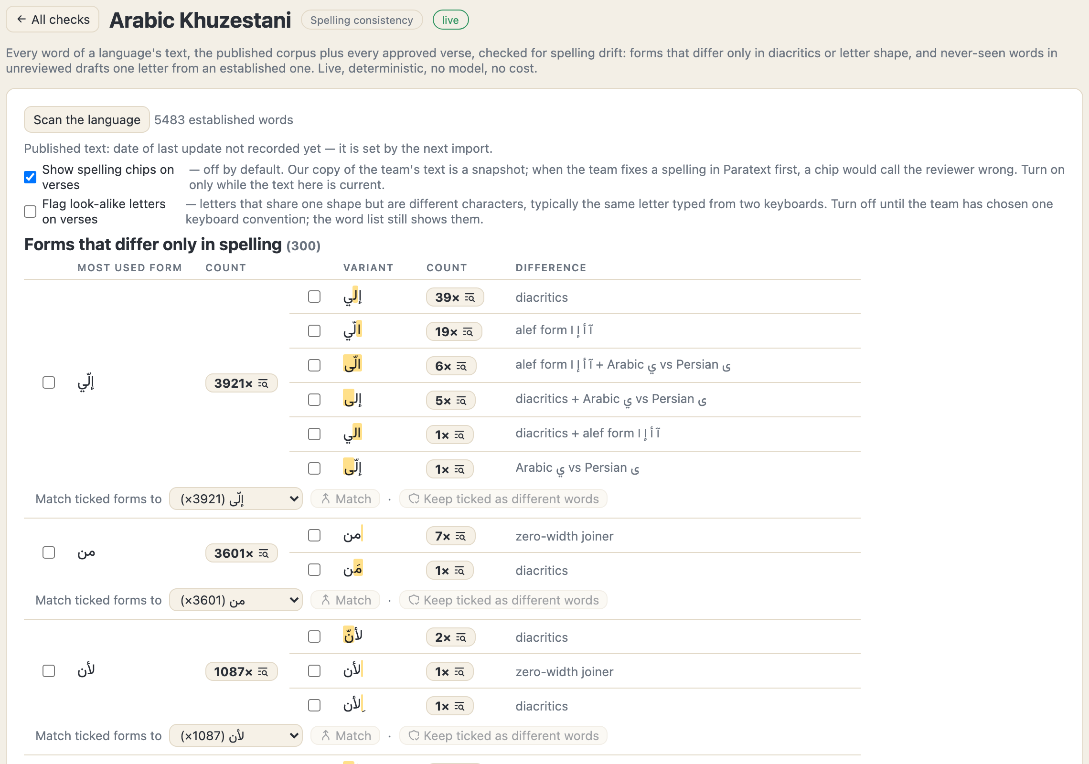This screenshot has height=764, width=1089.
Task: Tick the 7x zero-width joiner variant checkbox
Action: pyautogui.click(x=314, y=535)
